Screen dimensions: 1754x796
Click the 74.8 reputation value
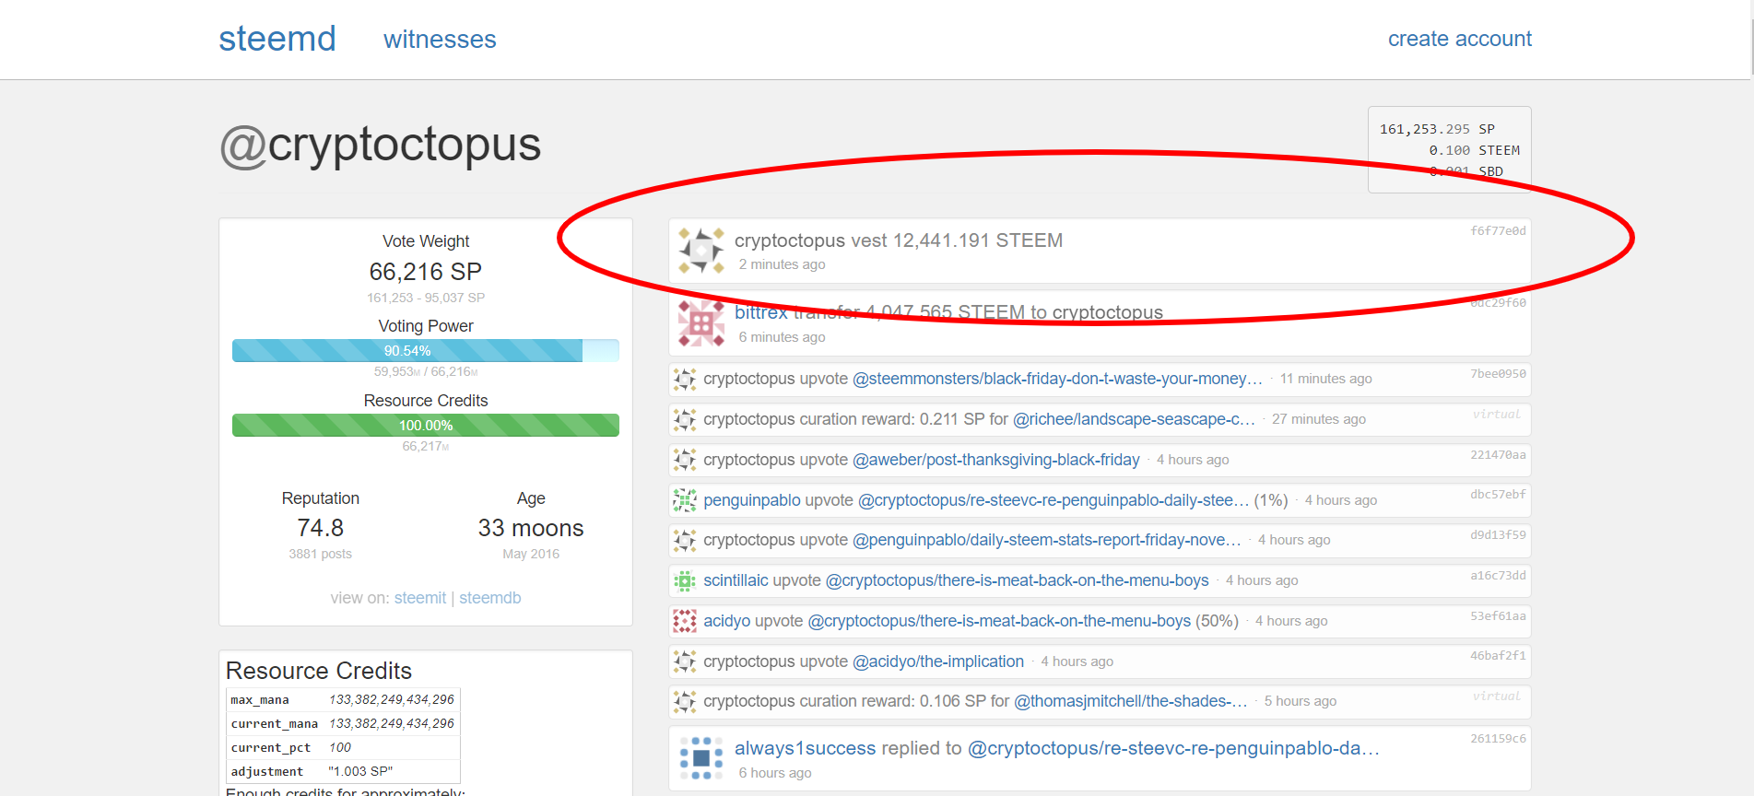(x=321, y=528)
